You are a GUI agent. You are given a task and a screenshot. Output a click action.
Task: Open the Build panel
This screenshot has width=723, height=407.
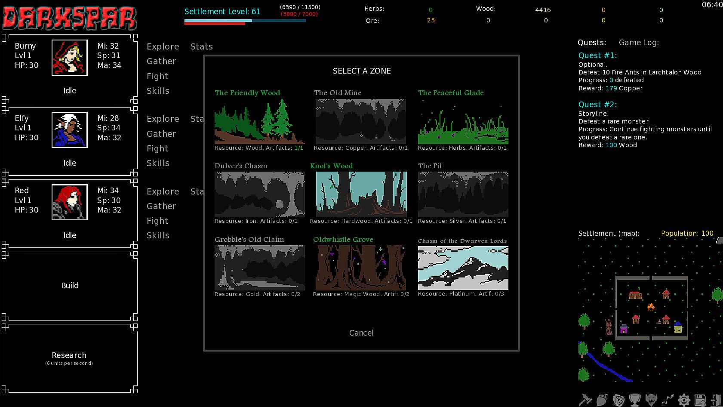tap(70, 286)
